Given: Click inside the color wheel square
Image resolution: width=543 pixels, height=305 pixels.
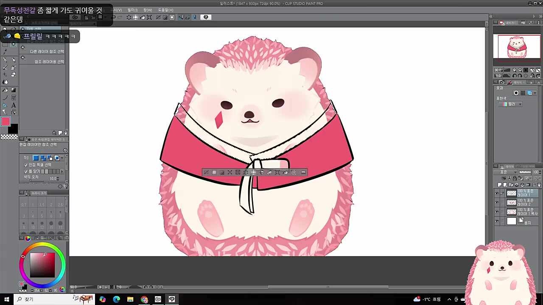Looking at the screenshot, I should tap(42, 265).
